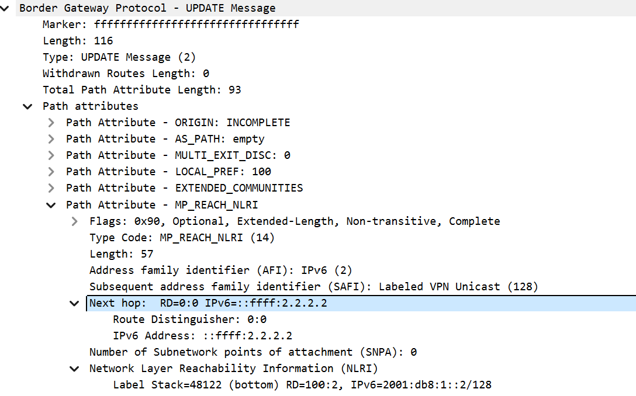Select Total Path Attribute Length: 93
This screenshot has height=396, width=636.
142,89
